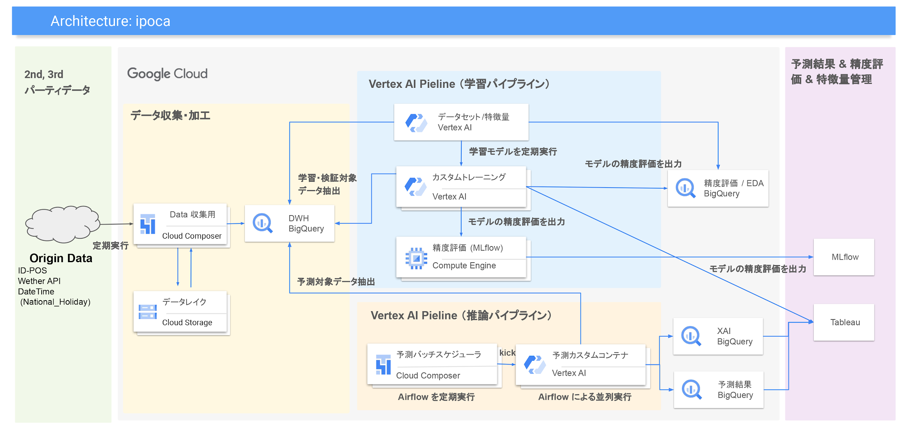Click the '学習・検証対象 データ抽出' label
This screenshot has height=432, width=907.
point(327,184)
